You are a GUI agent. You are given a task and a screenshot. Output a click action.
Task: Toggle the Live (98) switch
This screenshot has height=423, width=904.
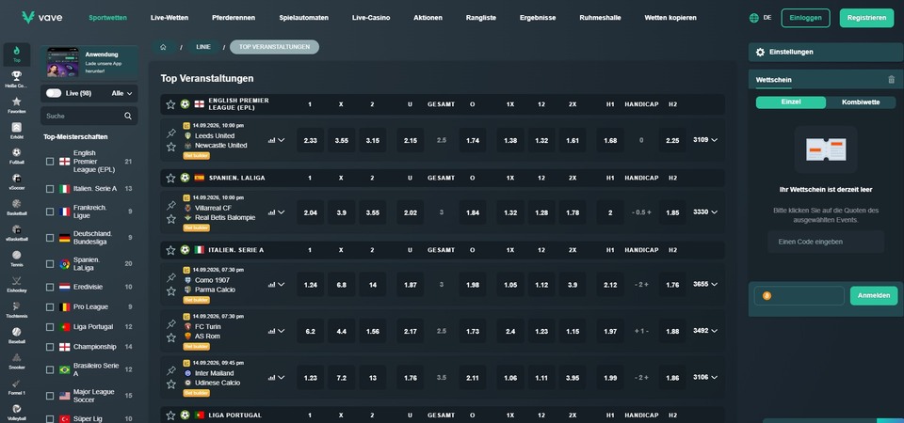click(x=54, y=93)
